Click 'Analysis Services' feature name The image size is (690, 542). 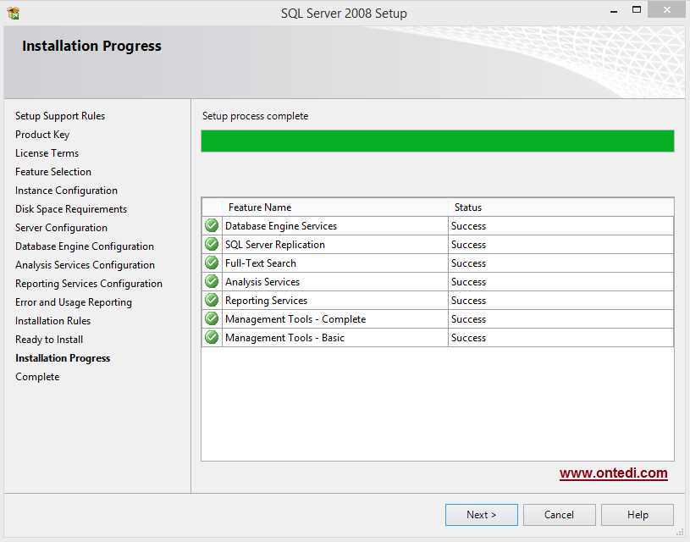tap(262, 282)
